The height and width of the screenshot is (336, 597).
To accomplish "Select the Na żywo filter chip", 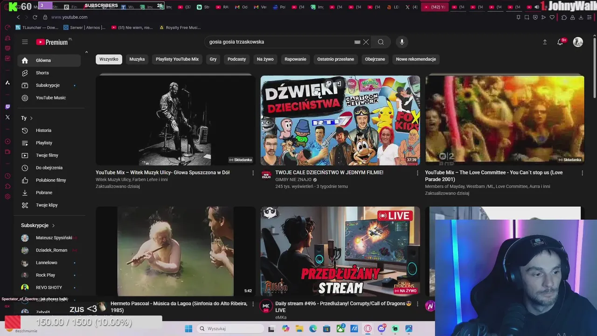I will [x=265, y=59].
